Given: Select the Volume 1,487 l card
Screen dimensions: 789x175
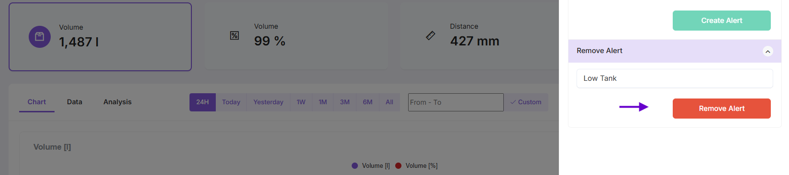Looking at the screenshot, I should 100,37.
